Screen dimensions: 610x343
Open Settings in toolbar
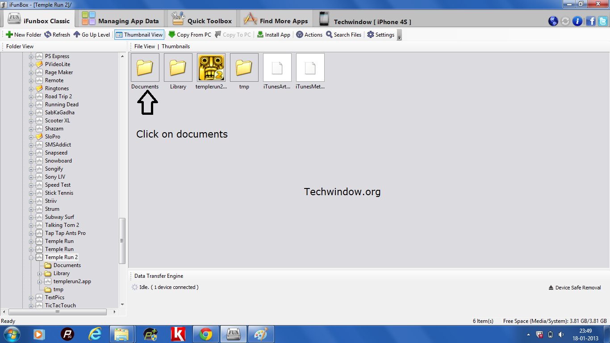(x=381, y=34)
